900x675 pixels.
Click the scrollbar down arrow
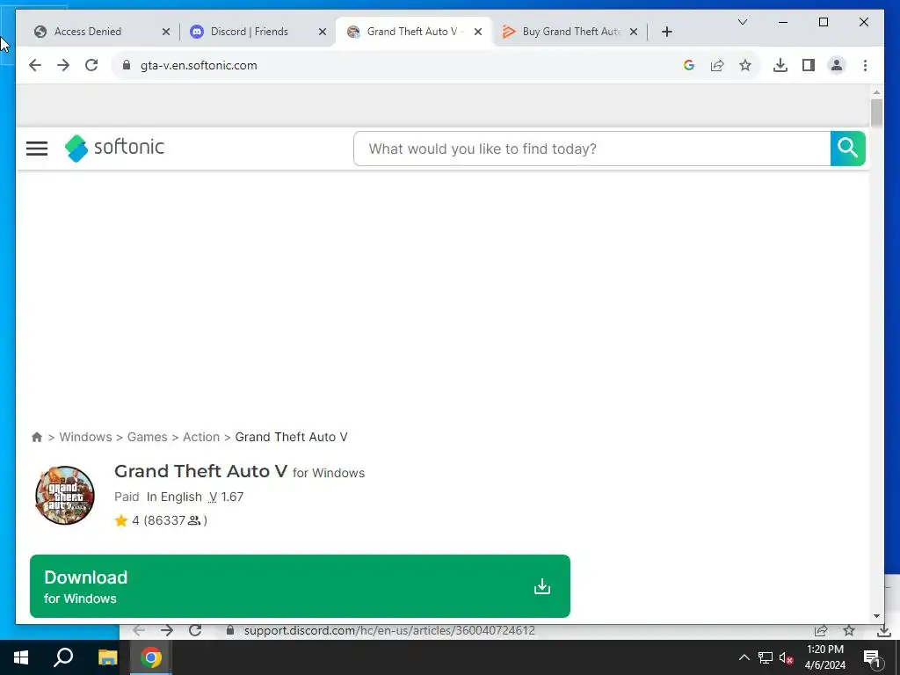pos(876,616)
